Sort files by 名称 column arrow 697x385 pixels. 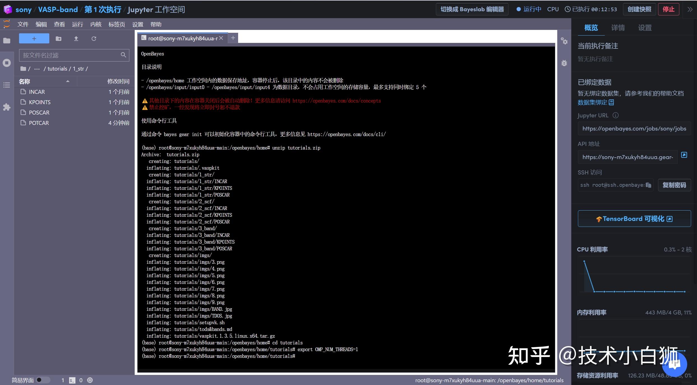click(68, 81)
